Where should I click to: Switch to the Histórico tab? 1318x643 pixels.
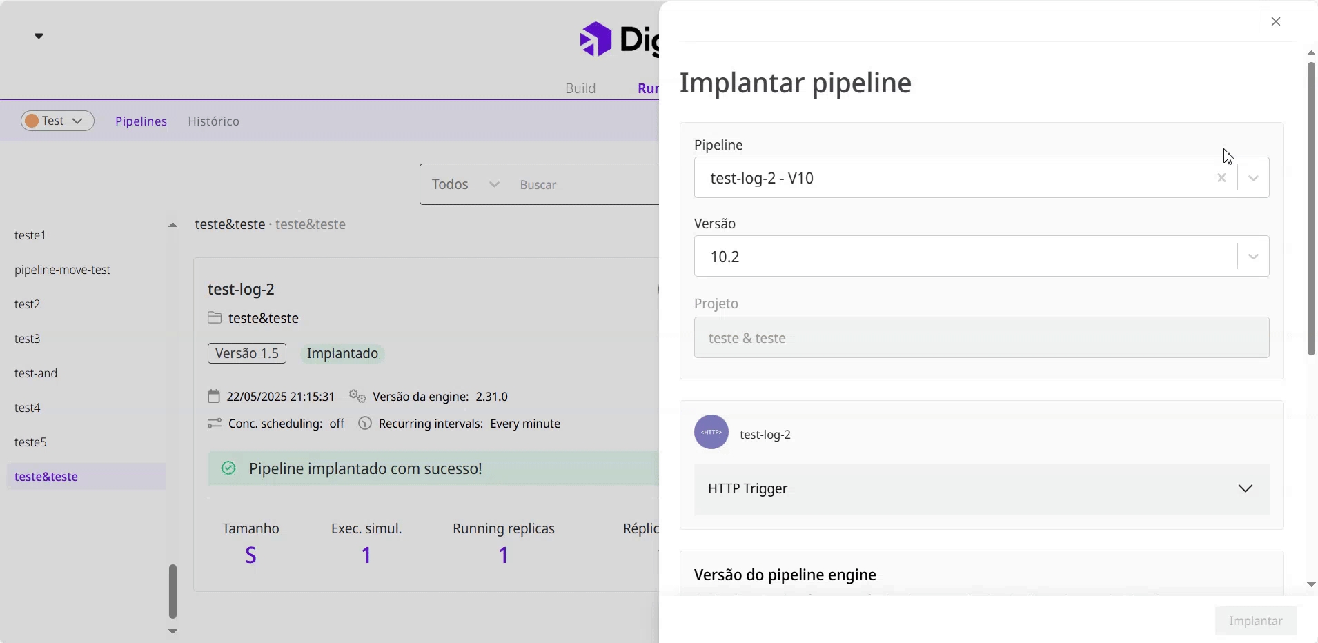[x=213, y=121]
